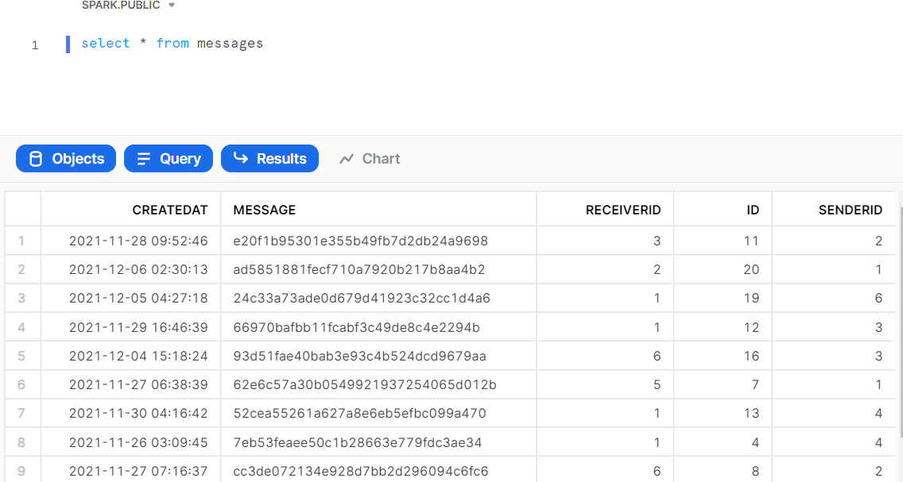The width and height of the screenshot is (903, 482).
Task: Select ID cell with value 19
Action: tap(723, 298)
